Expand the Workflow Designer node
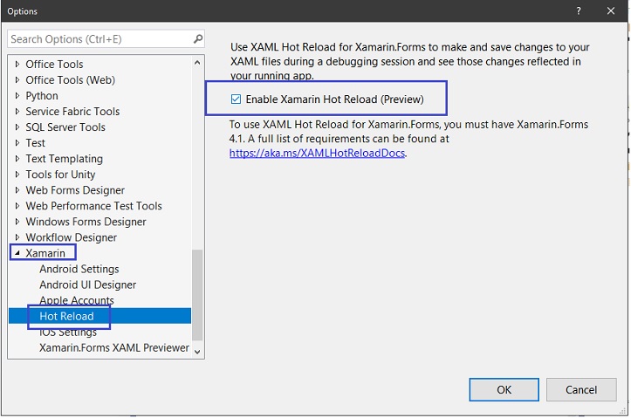The width and height of the screenshot is (631, 418). pyautogui.click(x=17, y=237)
